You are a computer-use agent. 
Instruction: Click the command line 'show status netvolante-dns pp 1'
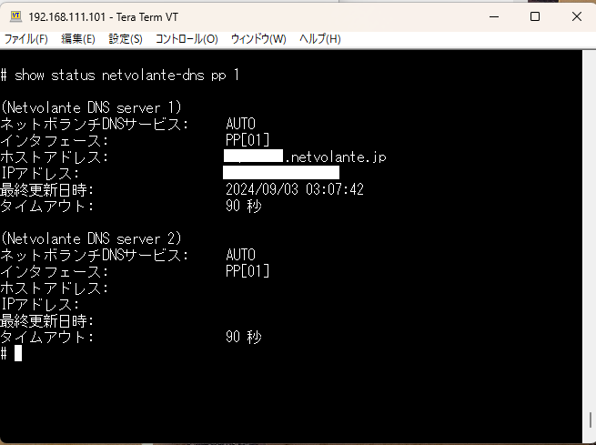[126, 76]
